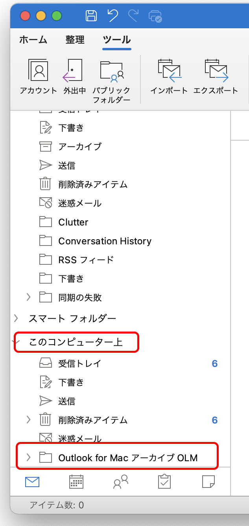The width and height of the screenshot is (249, 526).
Task: Click the Print icon in title bar
Action: tap(155, 16)
